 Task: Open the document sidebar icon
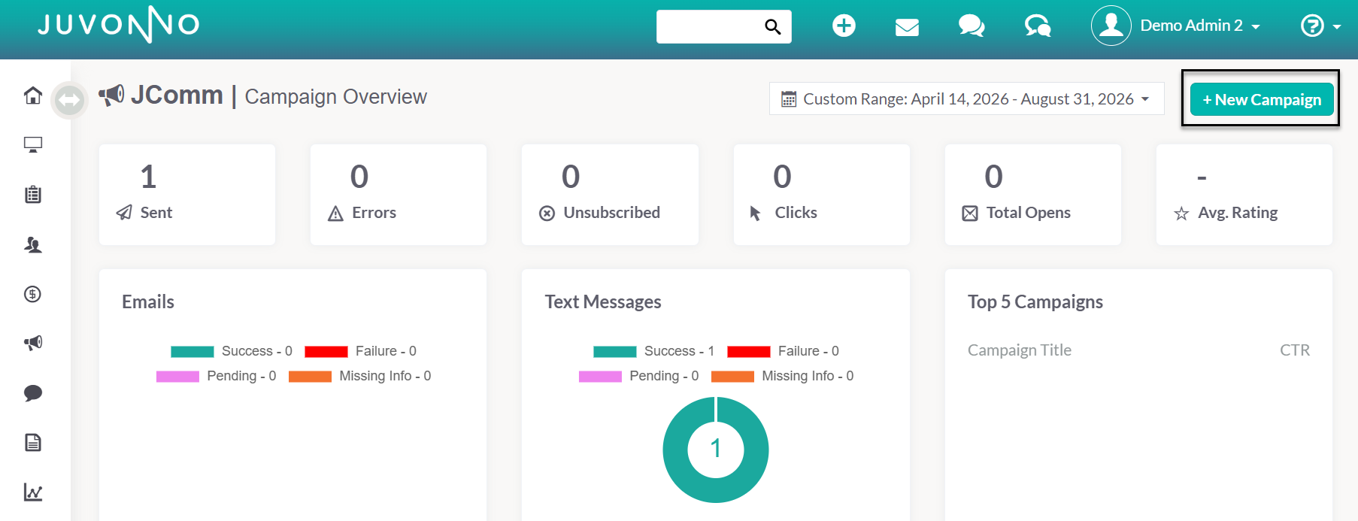[32, 442]
